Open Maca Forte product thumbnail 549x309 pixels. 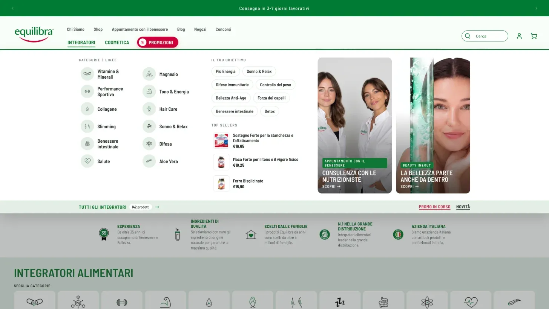coord(221,162)
